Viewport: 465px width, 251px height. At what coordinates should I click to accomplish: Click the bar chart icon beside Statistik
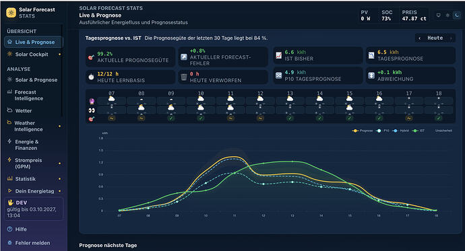point(9,178)
